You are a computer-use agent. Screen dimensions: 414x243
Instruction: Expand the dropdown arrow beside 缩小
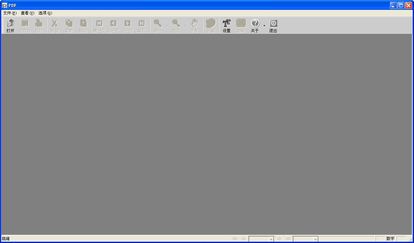pos(167,26)
